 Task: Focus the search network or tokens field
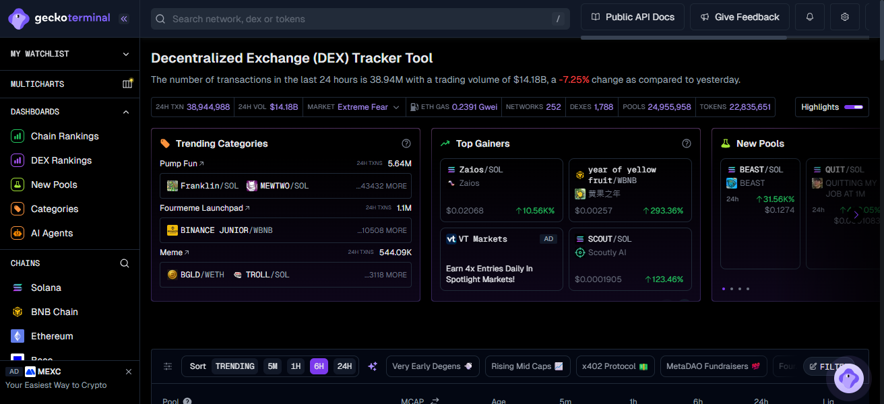click(357, 19)
